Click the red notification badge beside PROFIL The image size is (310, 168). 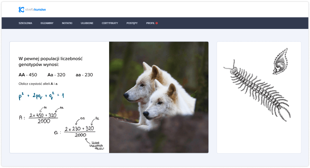point(157,23)
